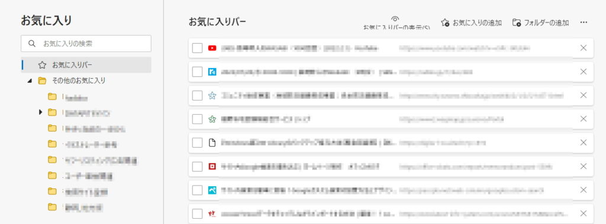Click the お気に入りの検索 search field

pyautogui.click(x=86, y=44)
